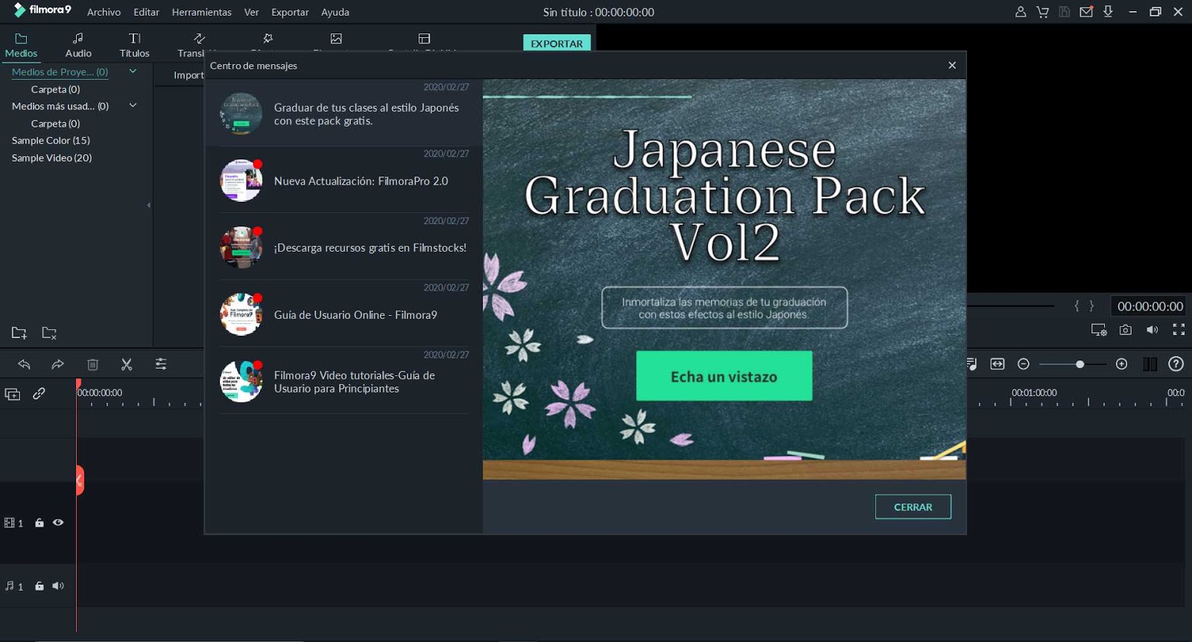This screenshot has width=1192, height=642.
Task: Collapse Medios de Proyecto chevron
Action: coord(133,71)
